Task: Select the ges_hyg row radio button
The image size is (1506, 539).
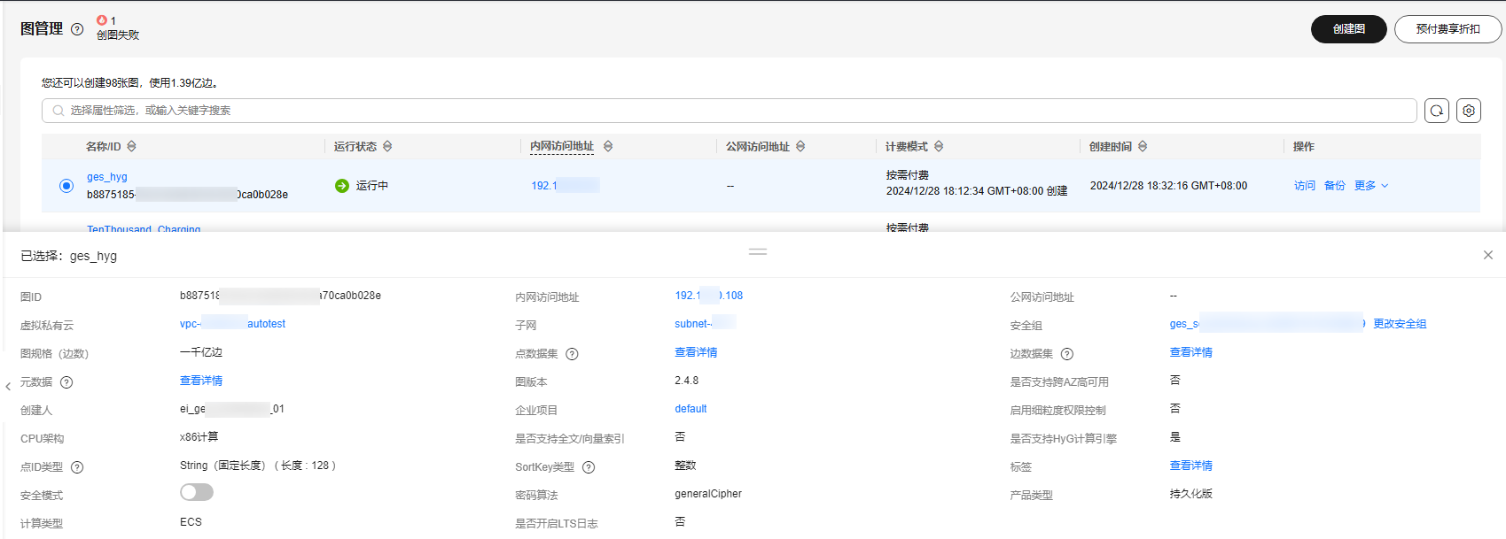Action: (66, 186)
